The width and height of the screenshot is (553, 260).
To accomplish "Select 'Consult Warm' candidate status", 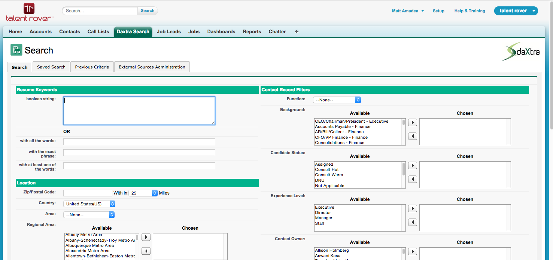I will coord(329,175).
